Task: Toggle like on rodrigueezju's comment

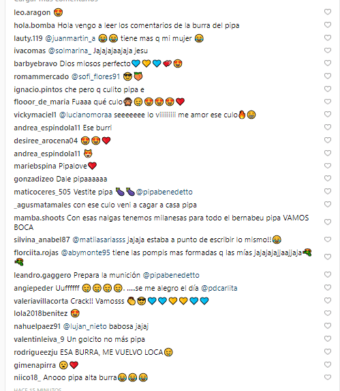Action: [328, 351]
